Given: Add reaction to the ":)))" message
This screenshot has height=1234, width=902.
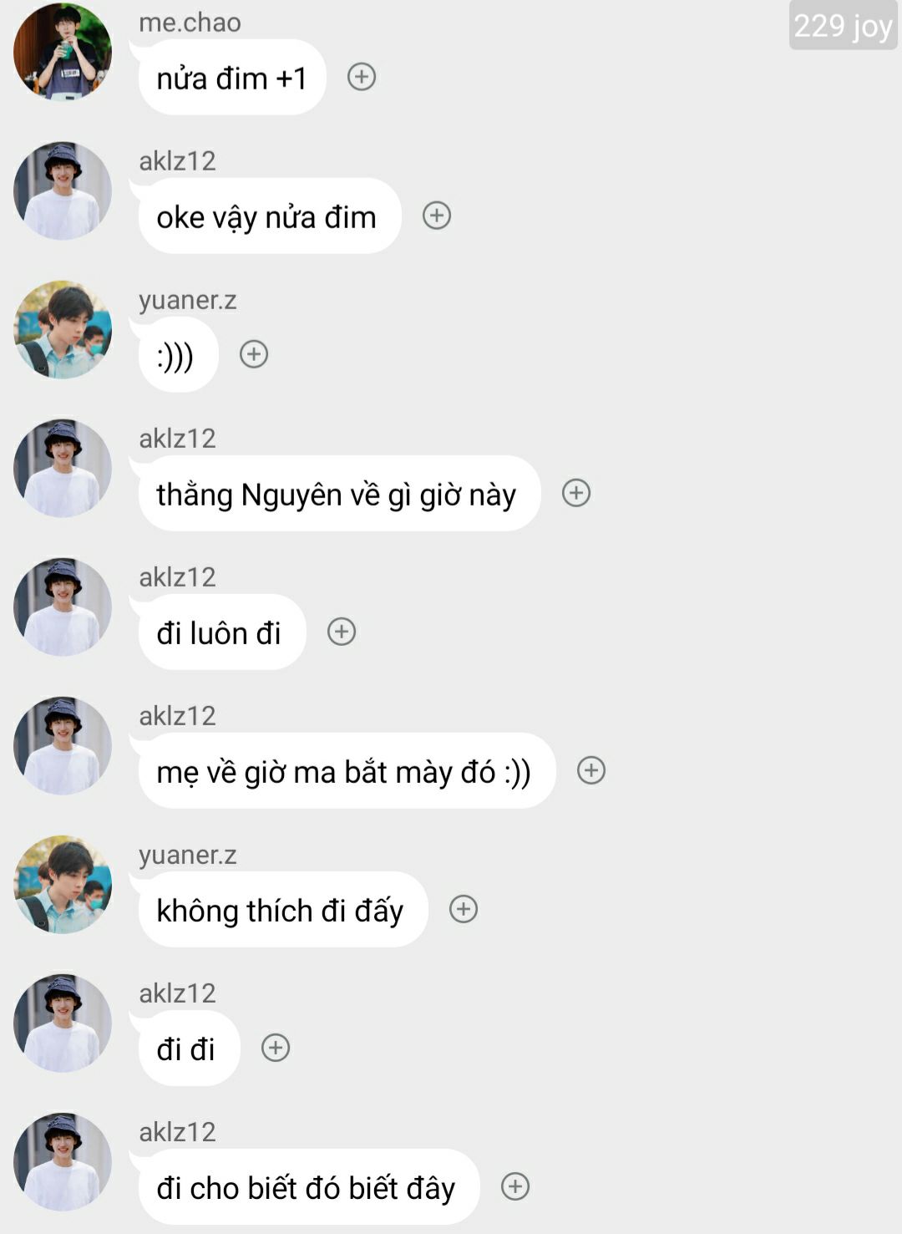Looking at the screenshot, I should tap(254, 354).
